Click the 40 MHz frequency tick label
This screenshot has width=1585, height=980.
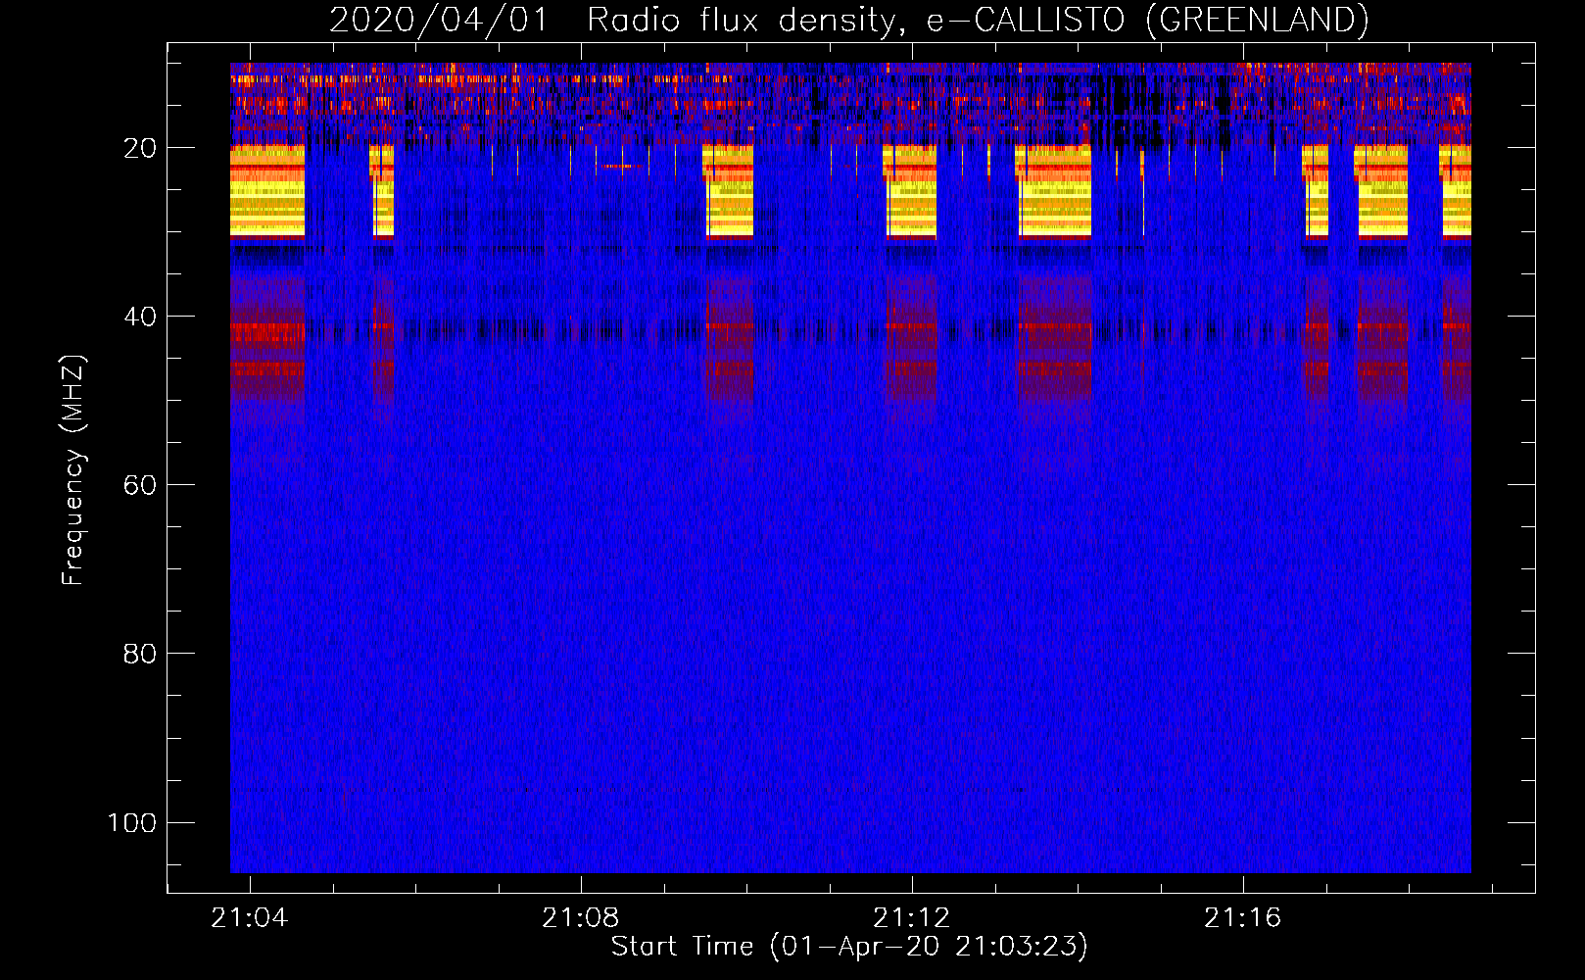[140, 317]
